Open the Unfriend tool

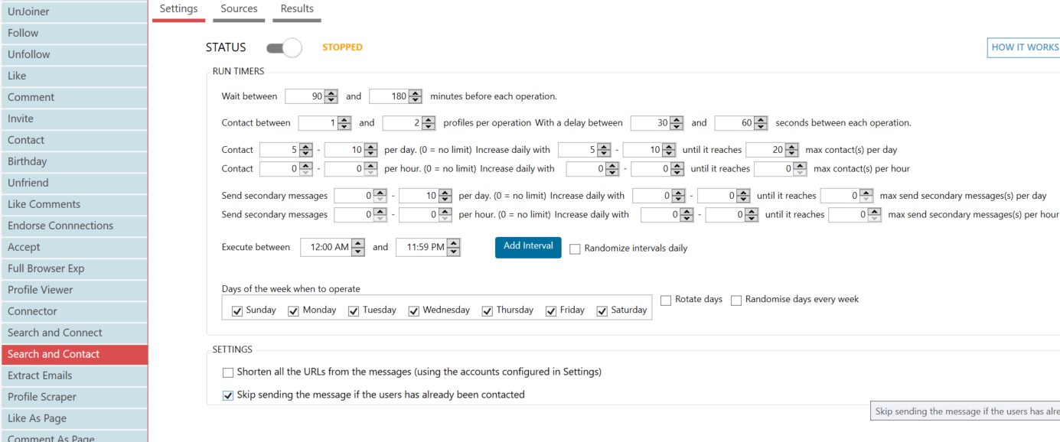(x=73, y=183)
